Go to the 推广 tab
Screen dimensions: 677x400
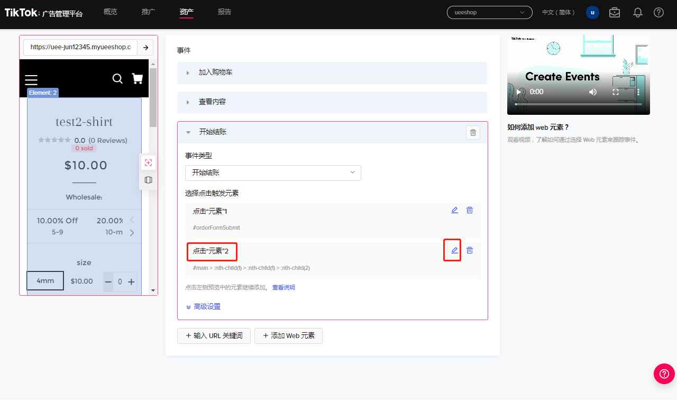coord(149,12)
